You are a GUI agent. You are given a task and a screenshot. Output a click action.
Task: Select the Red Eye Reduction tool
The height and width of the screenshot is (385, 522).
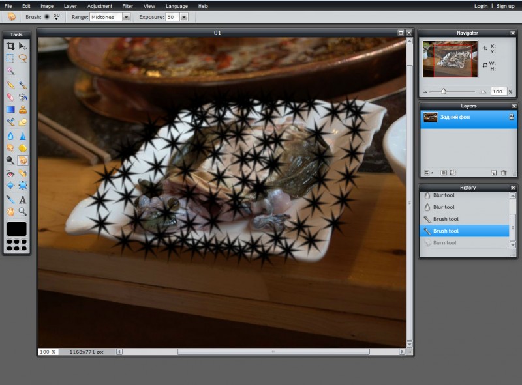[10, 173]
